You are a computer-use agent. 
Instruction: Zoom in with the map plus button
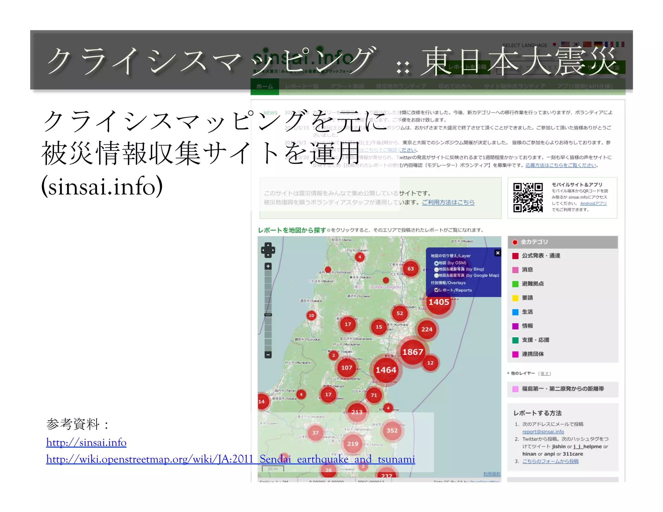click(268, 266)
